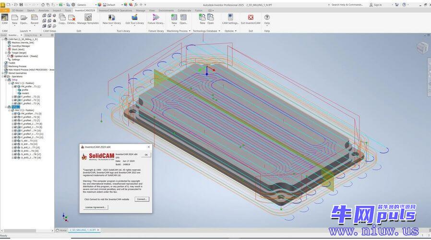The width and height of the screenshot is (431, 240).
Task: Switch to the Sketch ribbon tab
Action: [31, 11]
